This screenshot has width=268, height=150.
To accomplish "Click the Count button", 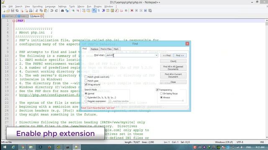I will pyautogui.click(x=173, y=61).
